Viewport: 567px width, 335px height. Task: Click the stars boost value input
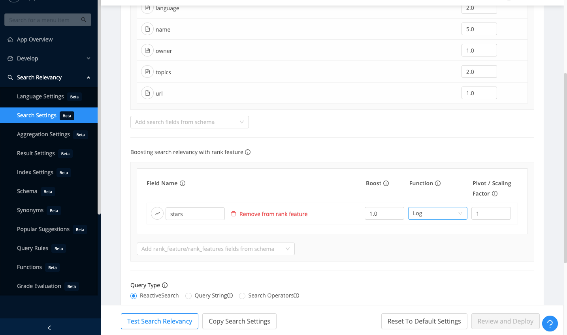384,213
